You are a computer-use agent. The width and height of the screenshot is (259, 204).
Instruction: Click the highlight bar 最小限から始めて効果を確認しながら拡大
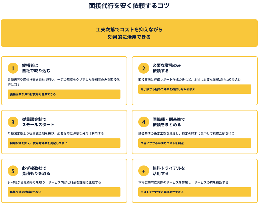[x=194, y=89]
